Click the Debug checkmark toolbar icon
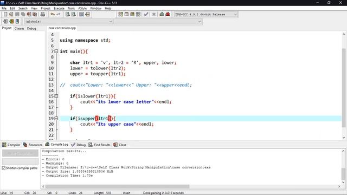Screen dimensions: 347x195 (146, 15)
